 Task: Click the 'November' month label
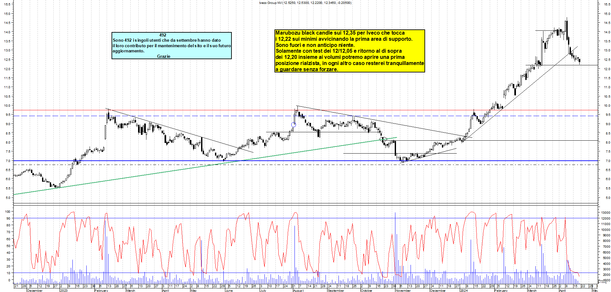[403, 290]
